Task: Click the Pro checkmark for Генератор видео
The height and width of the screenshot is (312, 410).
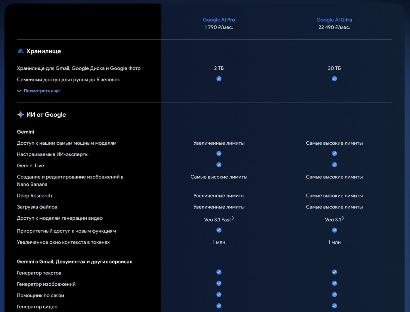Action: [x=219, y=306]
